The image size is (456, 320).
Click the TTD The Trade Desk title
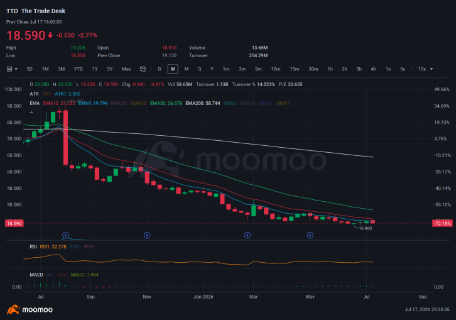click(36, 11)
